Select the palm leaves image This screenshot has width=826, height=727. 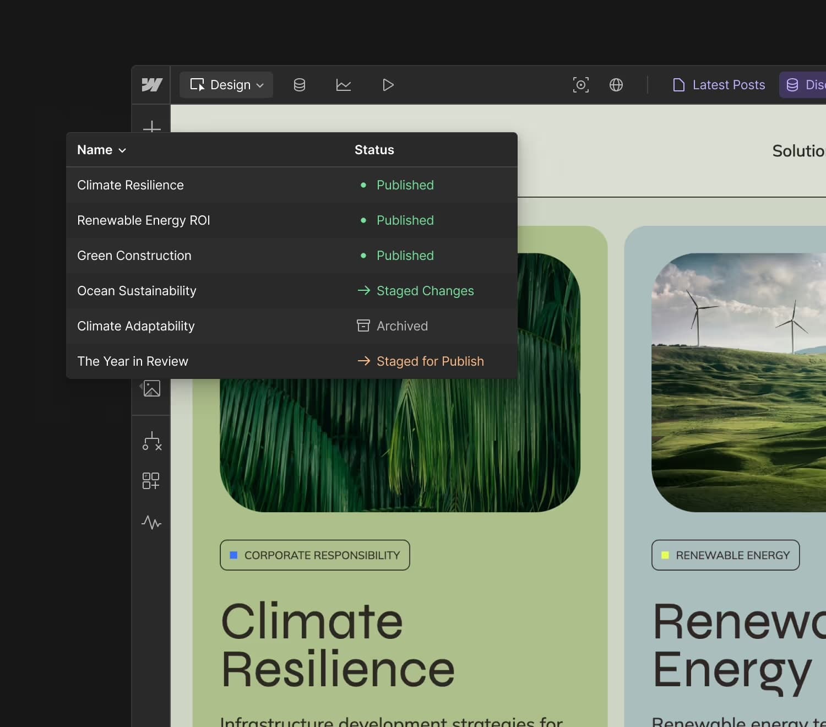click(x=400, y=446)
